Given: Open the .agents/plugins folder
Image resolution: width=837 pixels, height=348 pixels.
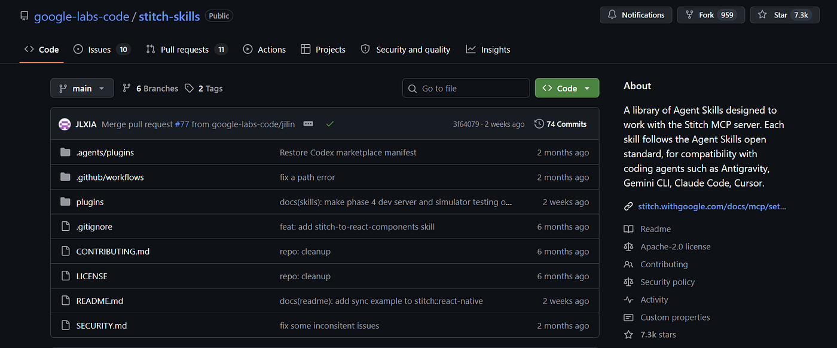Looking at the screenshot, I should [x=105, y=152].
